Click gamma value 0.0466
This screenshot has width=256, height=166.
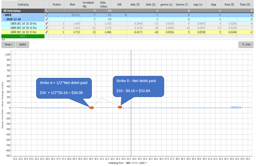[x=170, y=28]
